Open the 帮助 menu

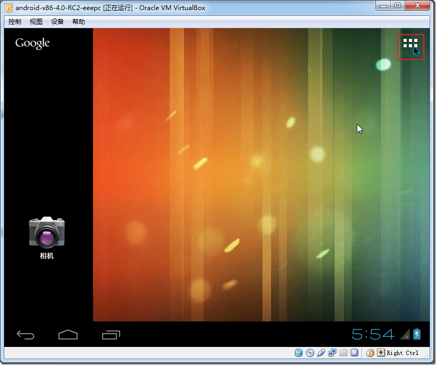[79, 22]
